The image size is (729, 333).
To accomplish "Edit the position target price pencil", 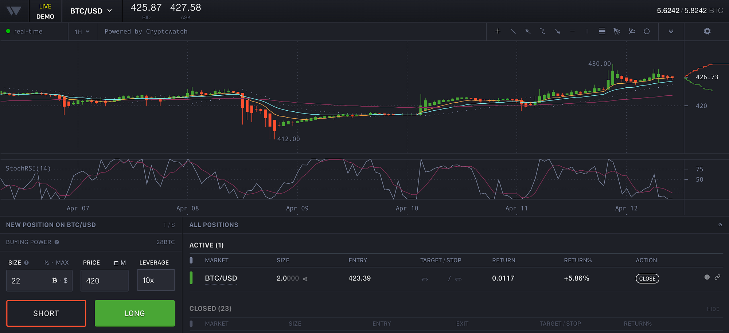I will click(x=425, y=279).
